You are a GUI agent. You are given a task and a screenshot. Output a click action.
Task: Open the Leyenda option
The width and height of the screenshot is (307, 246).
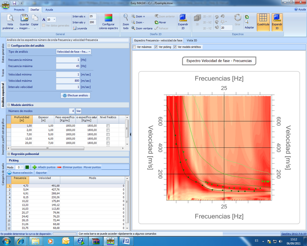pyautogui.click(x=80, y=28)
